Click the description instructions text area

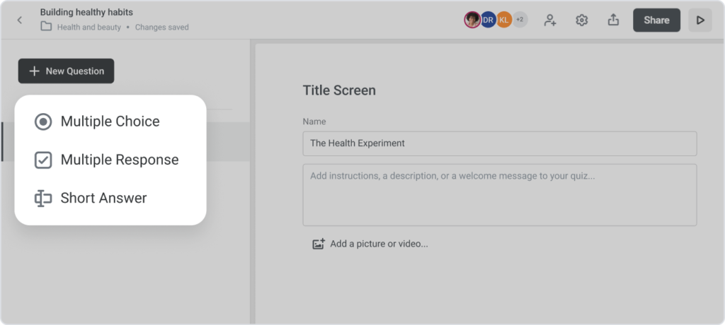pos(500,195)
